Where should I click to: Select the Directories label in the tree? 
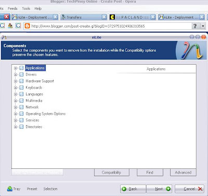click(34, 127)
